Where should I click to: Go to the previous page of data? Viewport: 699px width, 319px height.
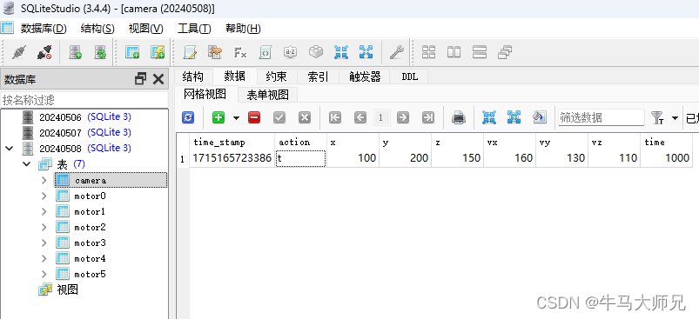(x=360, y=117)
